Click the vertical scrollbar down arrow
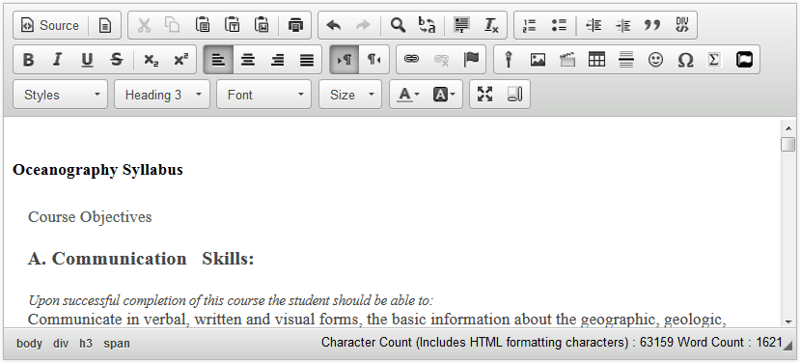801x363 pixels. point(788,321)
